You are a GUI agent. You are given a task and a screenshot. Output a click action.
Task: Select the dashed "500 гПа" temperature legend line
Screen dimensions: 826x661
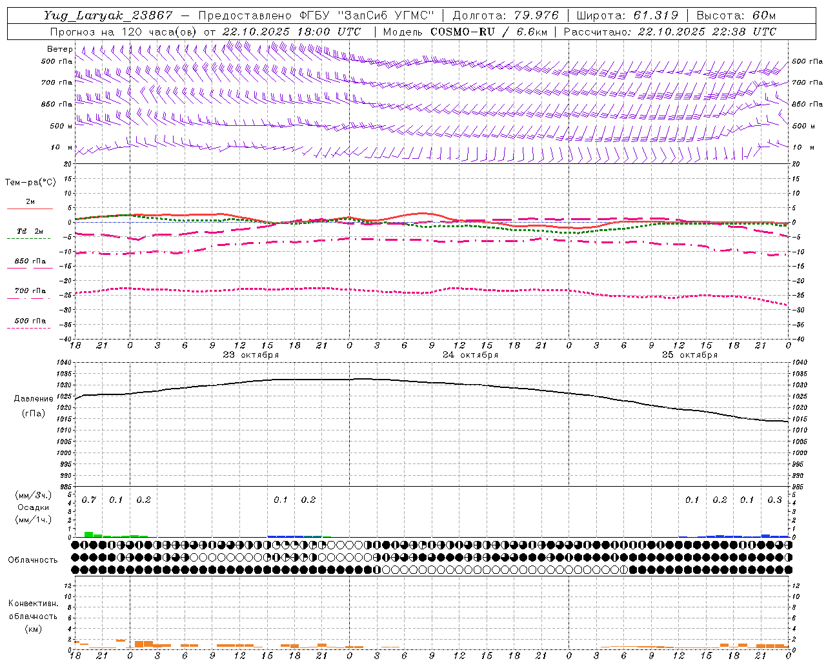(x=28, y=328)
